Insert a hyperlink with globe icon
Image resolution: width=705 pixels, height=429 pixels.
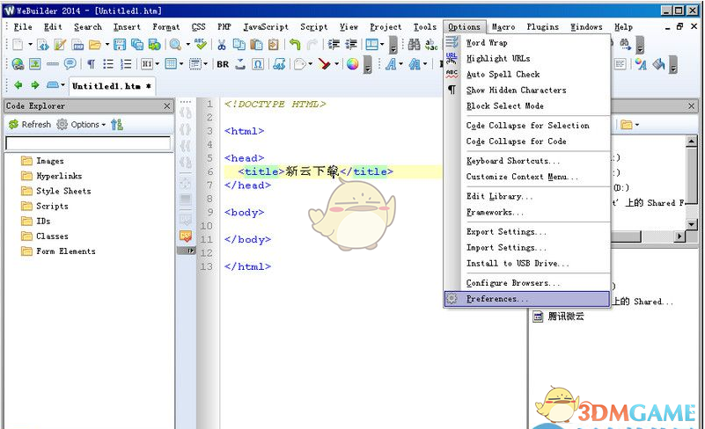(18, 64)
